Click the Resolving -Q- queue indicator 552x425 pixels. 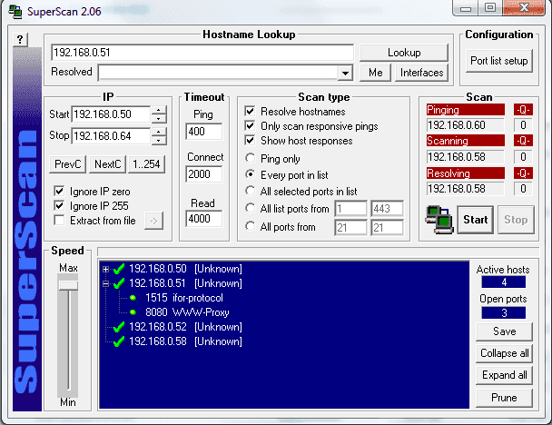(x=523, y=173)
